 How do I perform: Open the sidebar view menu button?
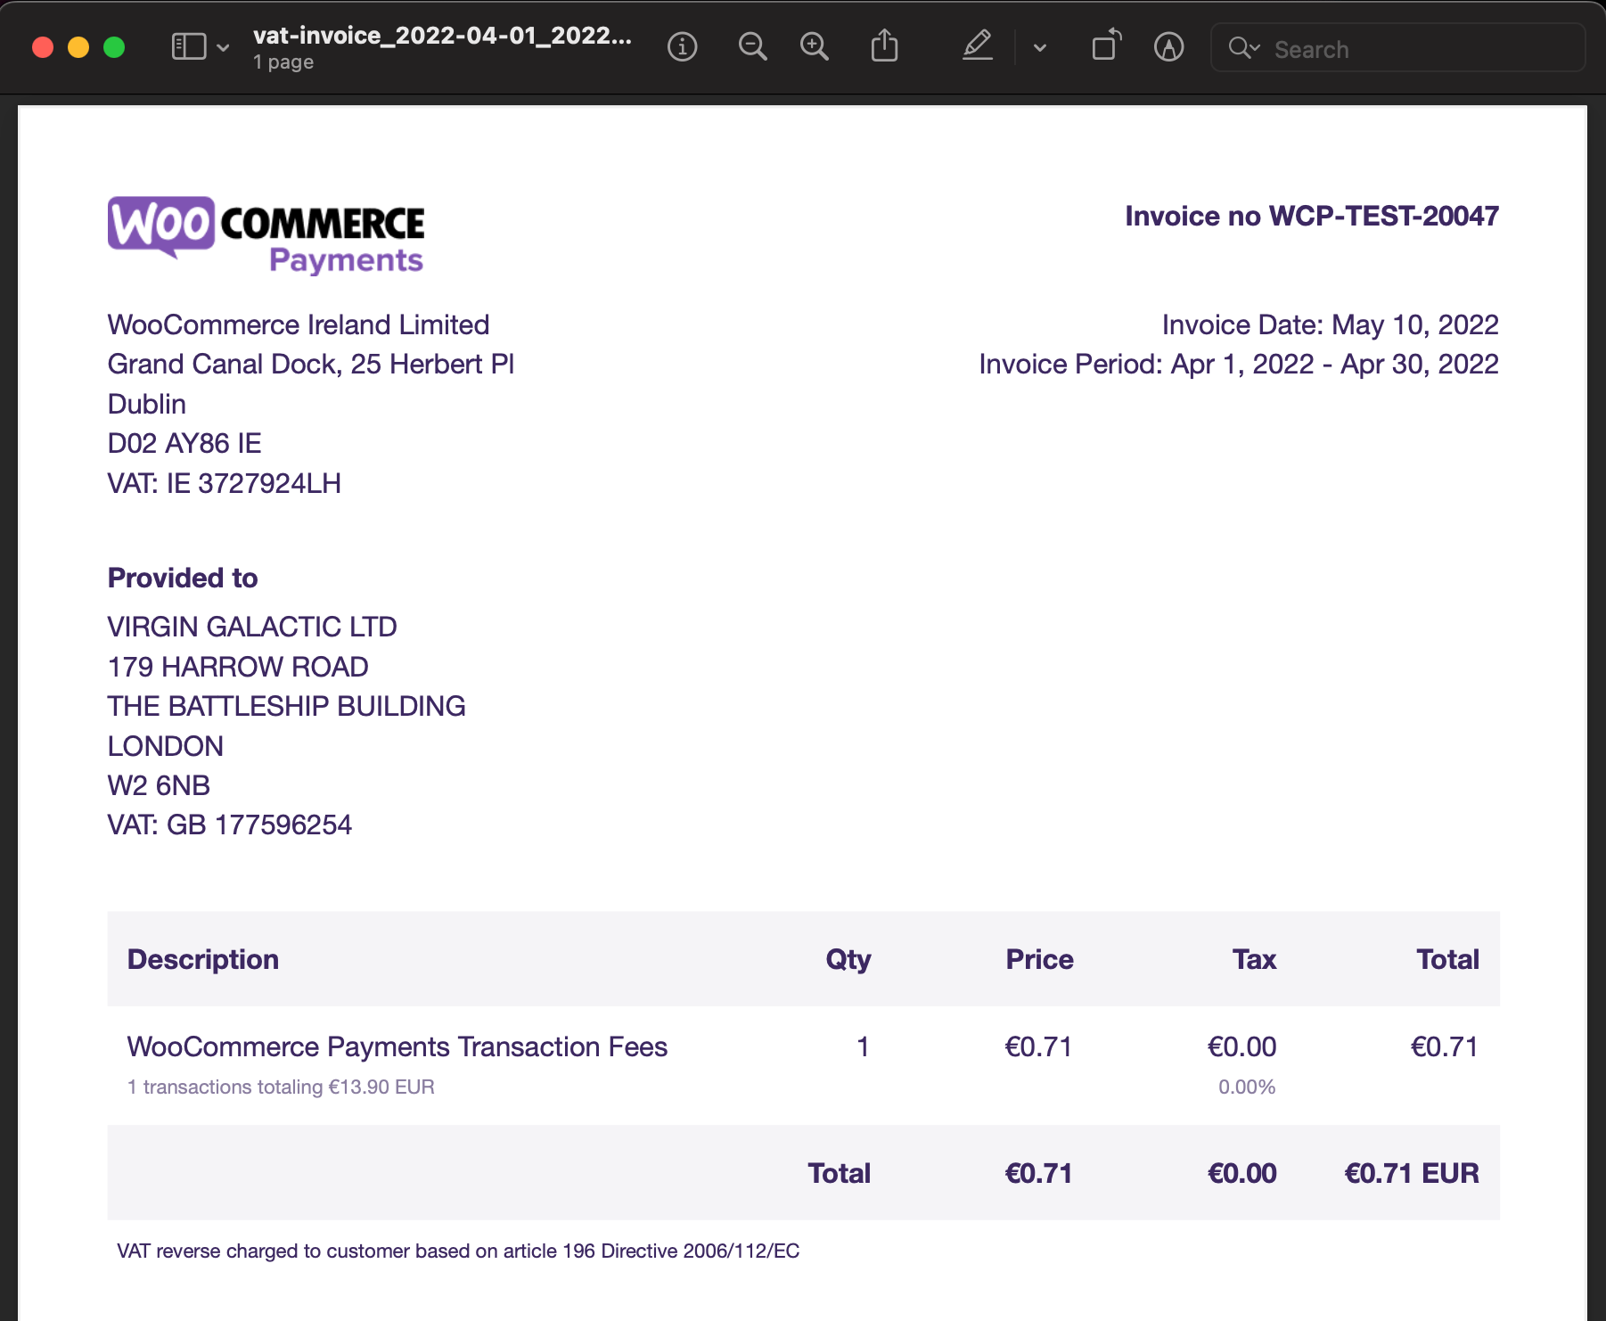click(189, 46)
